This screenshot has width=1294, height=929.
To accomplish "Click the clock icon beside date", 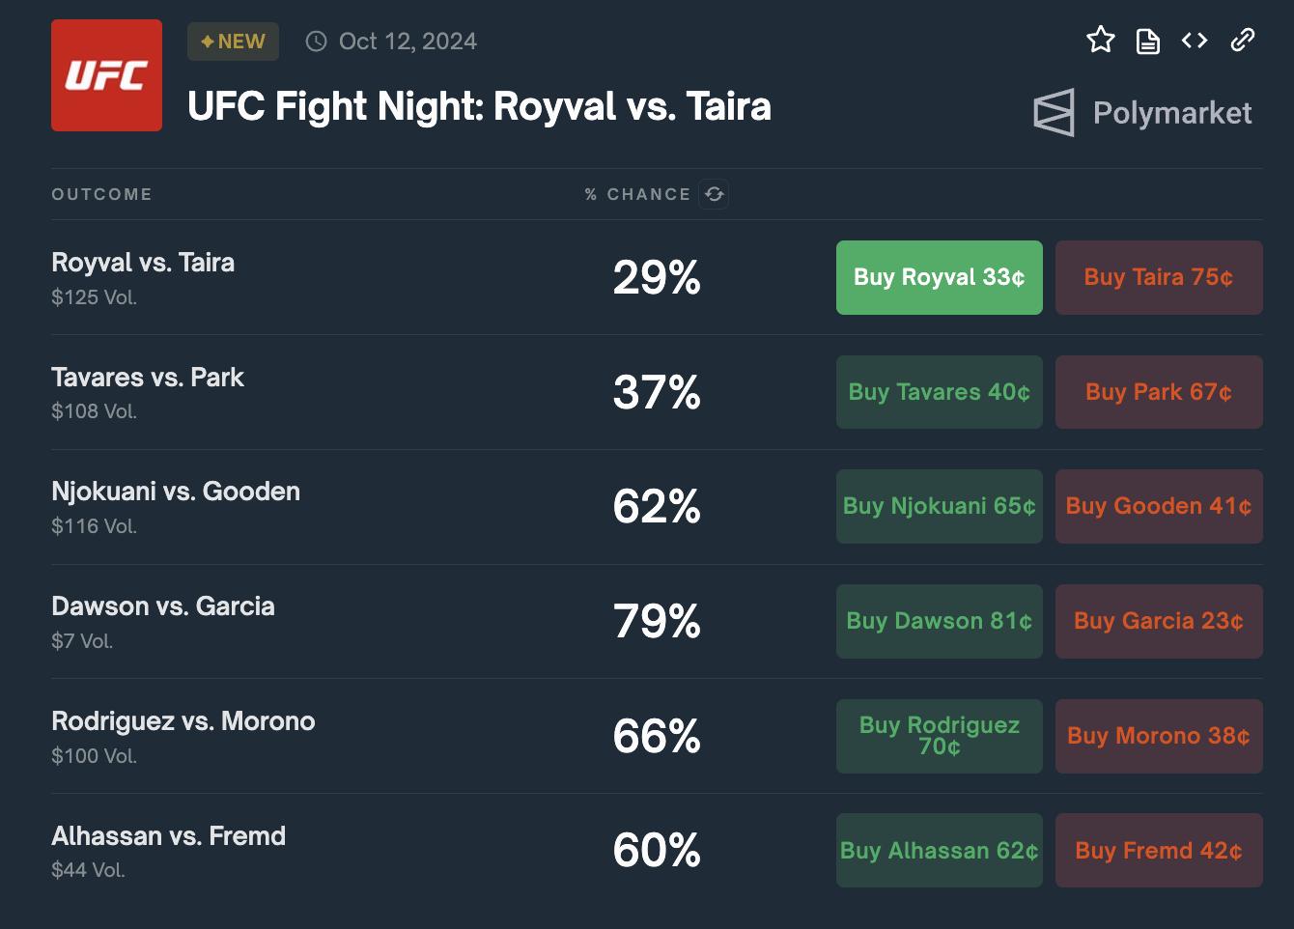I will tap(316, 42).
